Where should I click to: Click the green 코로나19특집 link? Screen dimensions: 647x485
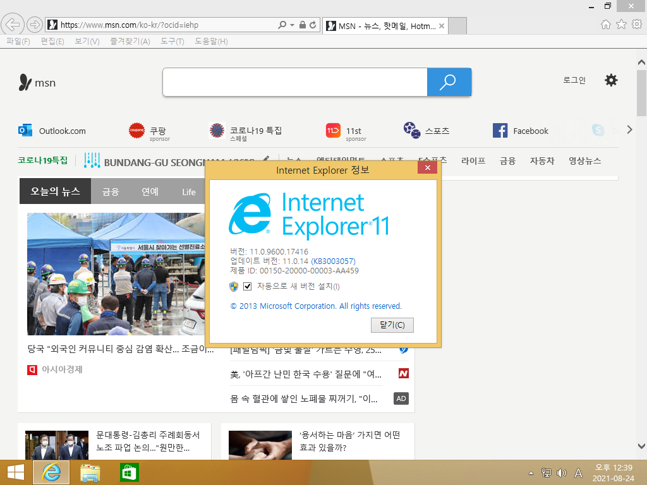(42, 160)
